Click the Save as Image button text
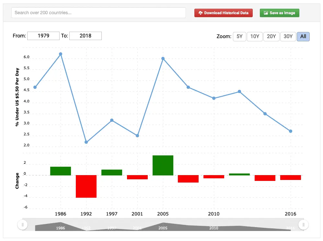The width and height of the screenshot is (323, 241). [x=282, y=13]
